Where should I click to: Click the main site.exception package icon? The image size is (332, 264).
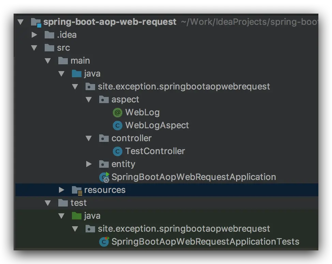tap(90, 87)
